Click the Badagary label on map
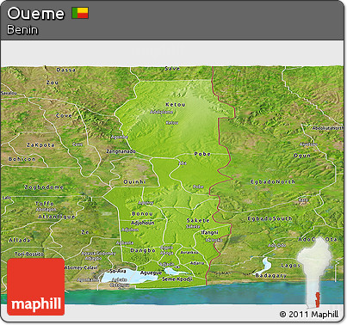 click(270, 275)
